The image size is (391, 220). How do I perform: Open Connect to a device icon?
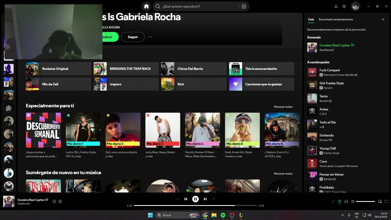coord(346,201)
